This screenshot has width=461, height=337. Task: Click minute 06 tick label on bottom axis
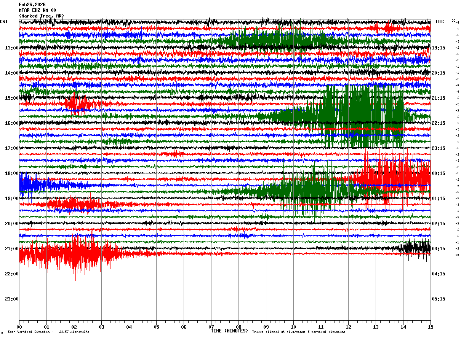[x=184, y=327]
